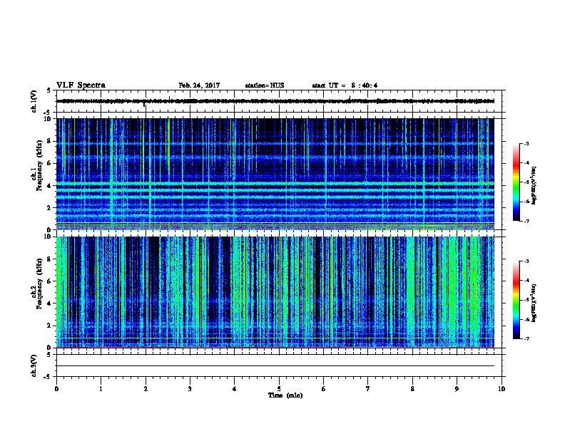This screenshot has height=436, width=565.
Task: Click the "-7" label on the ch.1 colorbar
Action: click(x=526, y=221)
